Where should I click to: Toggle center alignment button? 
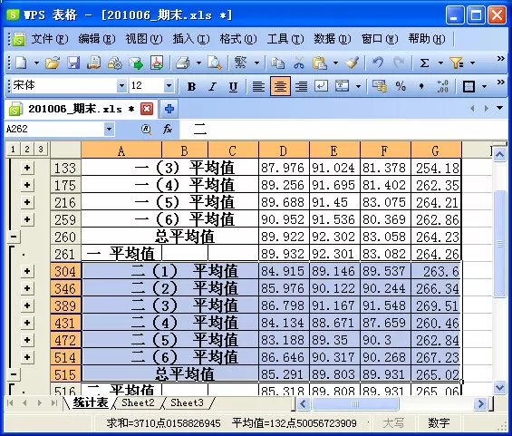click(280, 86)
